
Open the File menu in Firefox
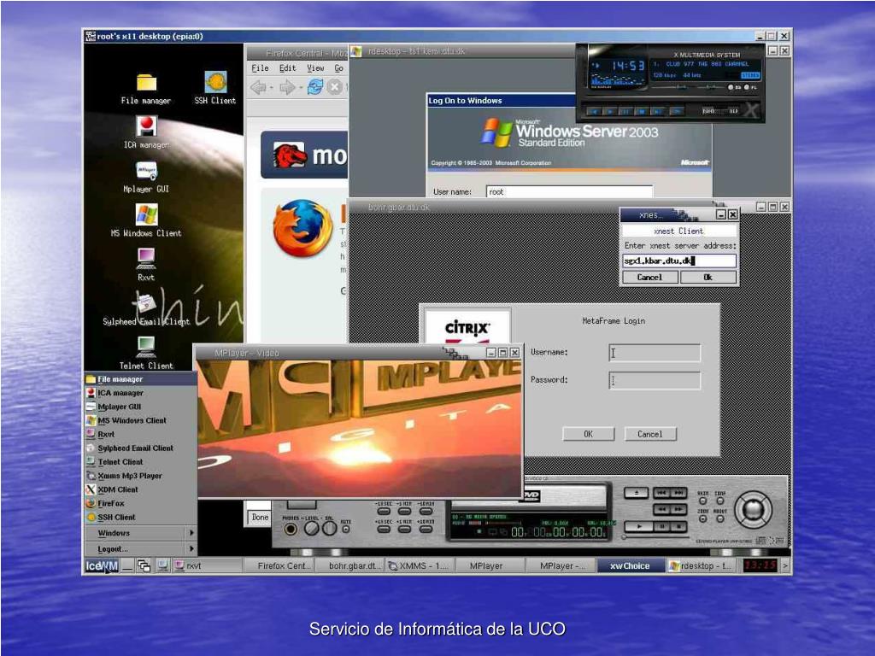coord(260,68)
